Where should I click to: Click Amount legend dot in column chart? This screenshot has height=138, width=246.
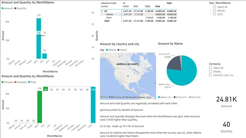tap(3, 8)
